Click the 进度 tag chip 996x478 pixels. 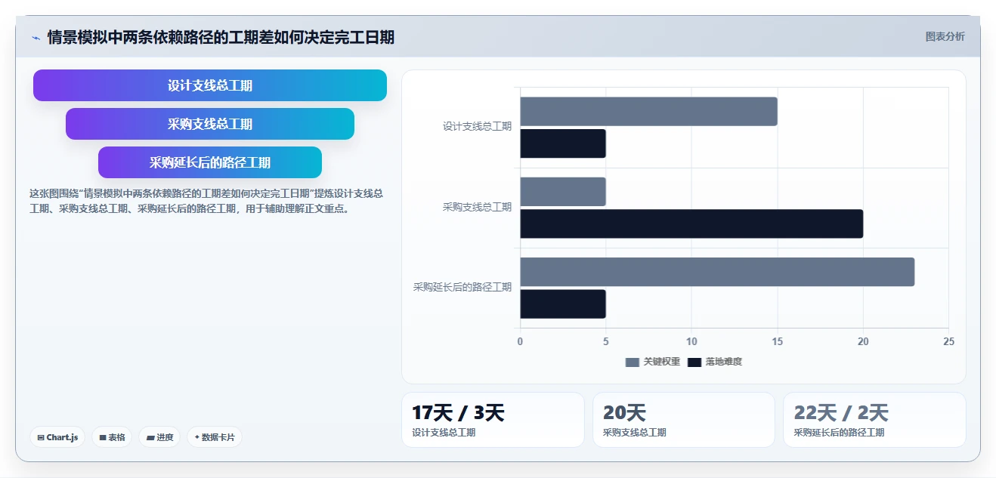pyautogui.click(x=159, y=437)
